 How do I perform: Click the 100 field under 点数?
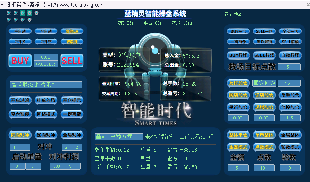[264, 168]
